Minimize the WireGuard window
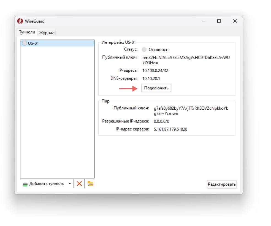Screen dimensions: 271x226 pos(204,21)
